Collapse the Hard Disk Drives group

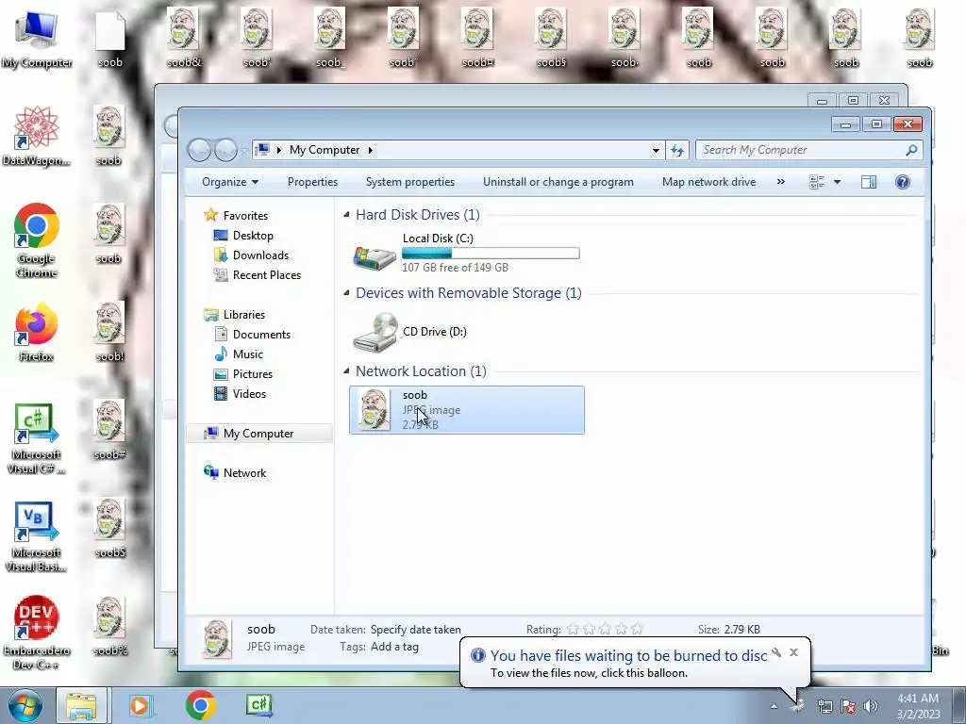[347, 214]
